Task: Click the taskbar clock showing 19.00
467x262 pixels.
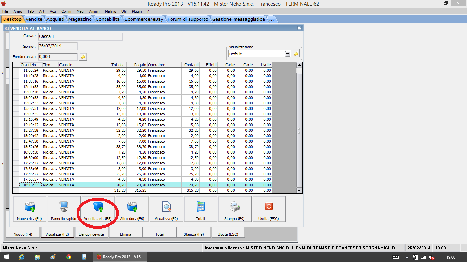Action: click(451, 257)
